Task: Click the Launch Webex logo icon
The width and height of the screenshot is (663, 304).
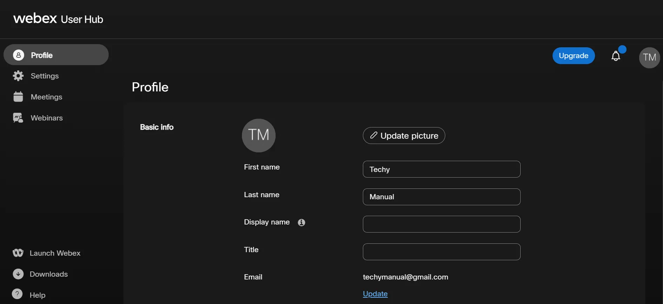Action: (18, 253)
